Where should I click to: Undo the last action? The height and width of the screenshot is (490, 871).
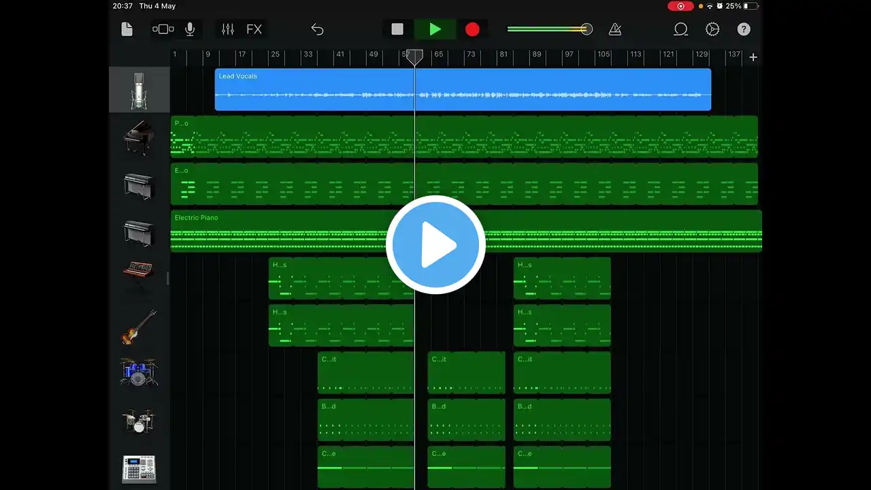point(317,29)
